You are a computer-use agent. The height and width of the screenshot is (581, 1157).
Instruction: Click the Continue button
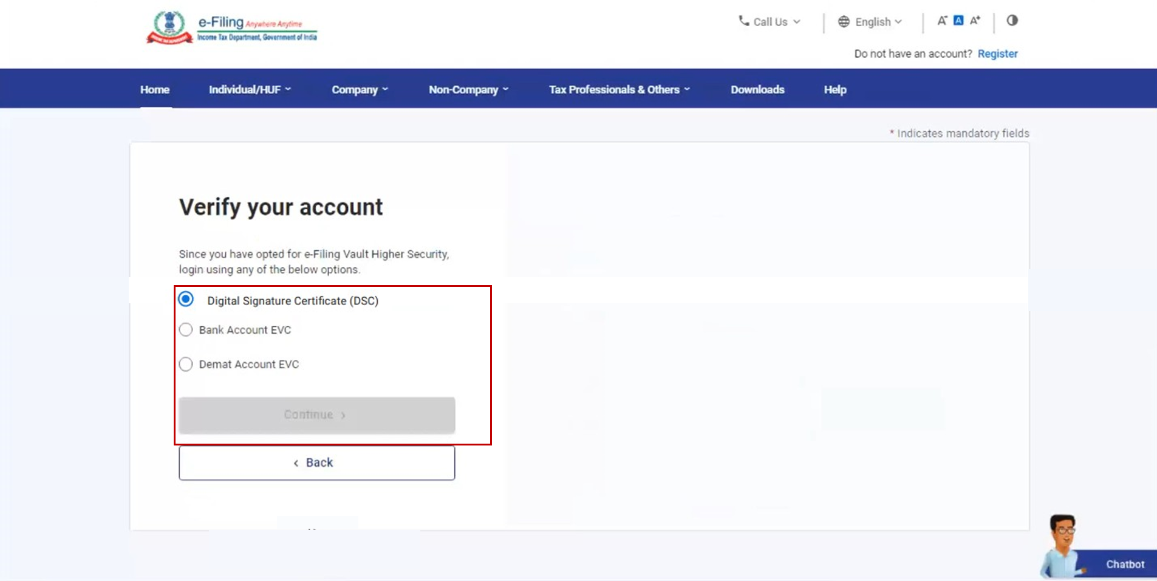tap(316, 415)
